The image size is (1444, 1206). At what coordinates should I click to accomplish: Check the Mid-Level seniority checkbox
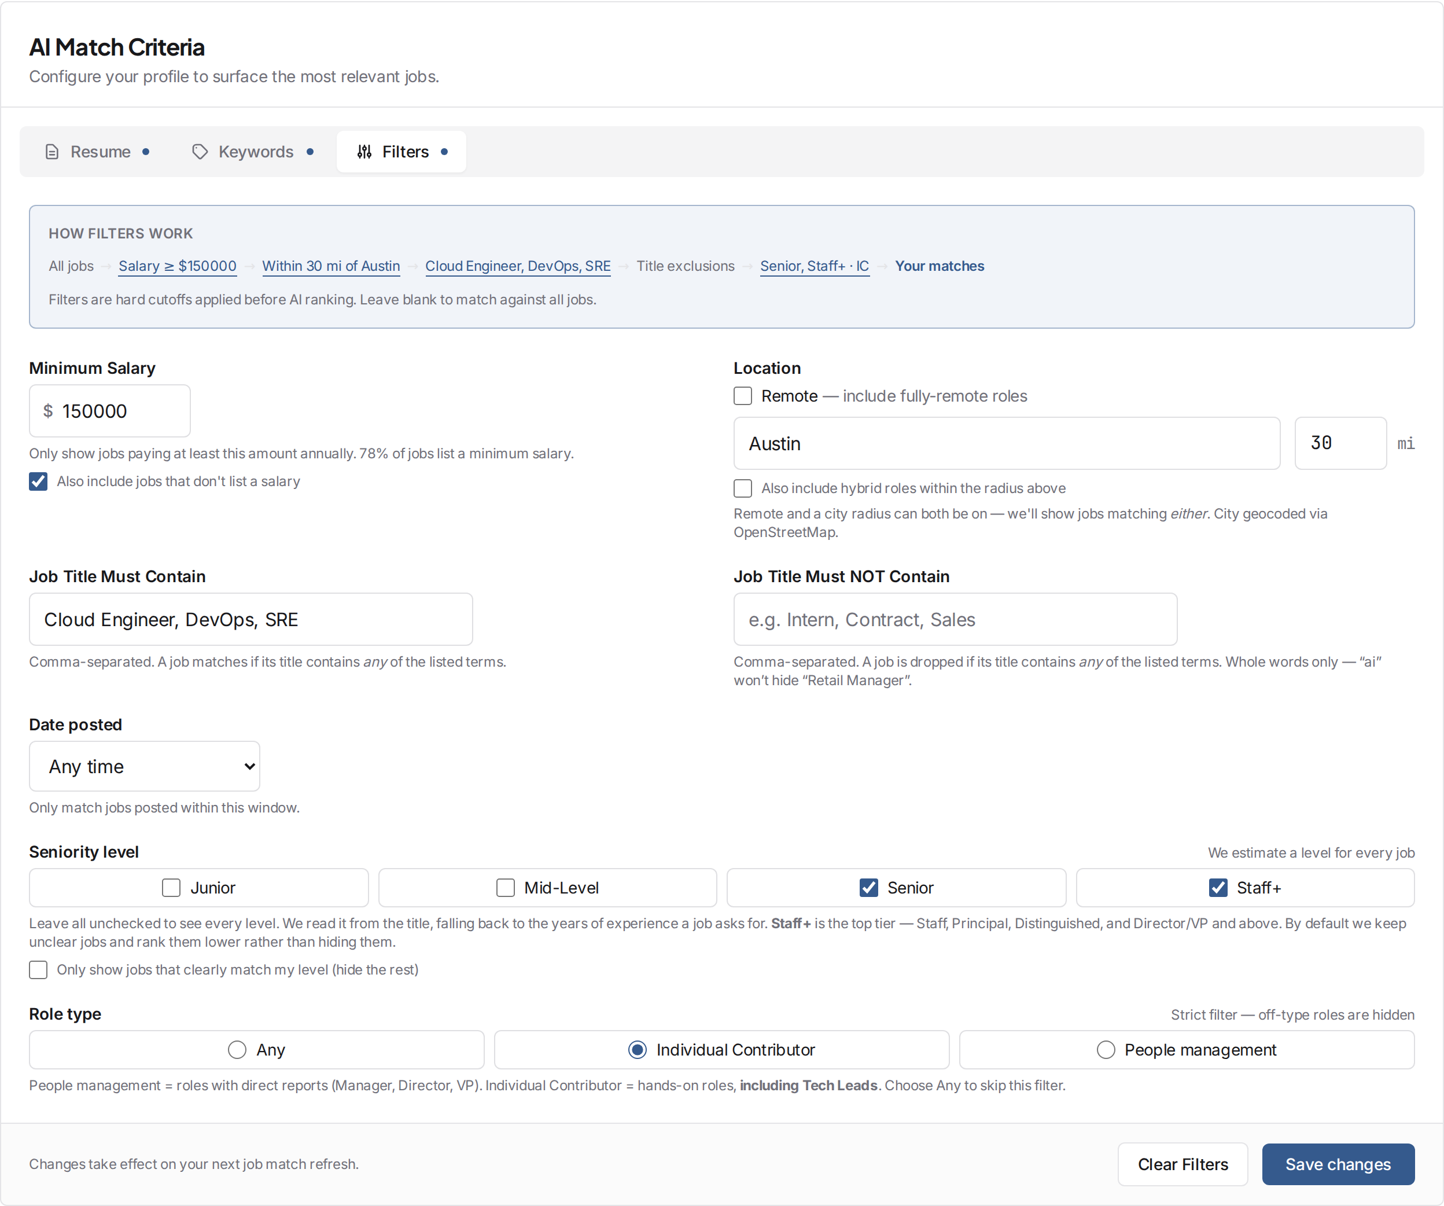[x=506, y=888]
